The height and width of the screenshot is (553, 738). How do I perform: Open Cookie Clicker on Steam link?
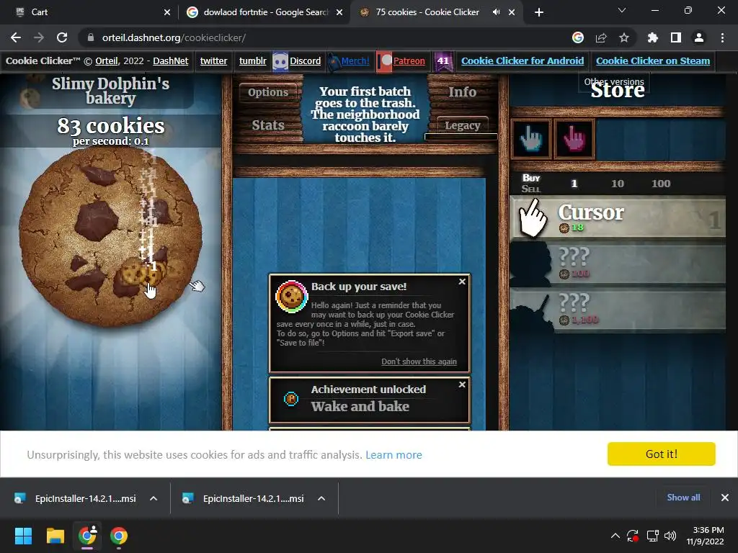653,60
